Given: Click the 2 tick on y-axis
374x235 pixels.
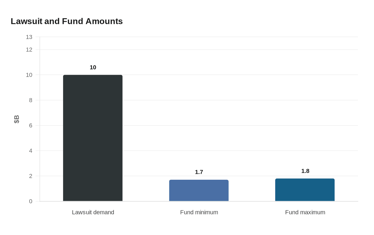Looking at the screenshot, I should 31,176.
